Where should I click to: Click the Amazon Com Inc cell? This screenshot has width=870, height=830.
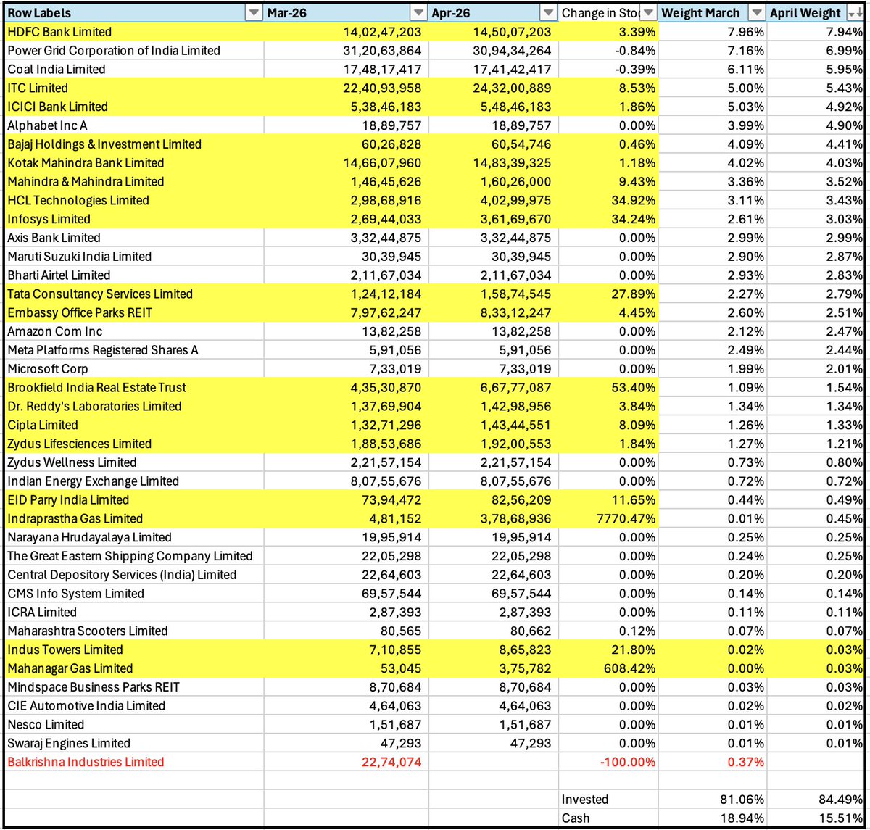tap(134, 331)
